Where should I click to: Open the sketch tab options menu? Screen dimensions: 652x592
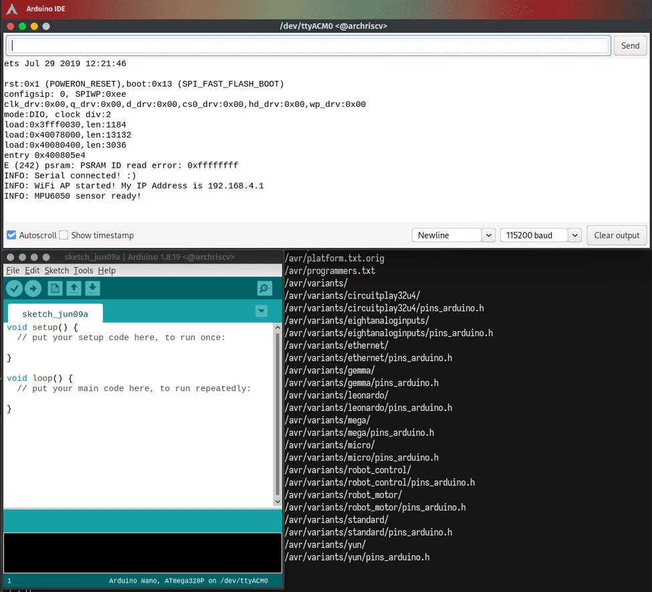261,310
